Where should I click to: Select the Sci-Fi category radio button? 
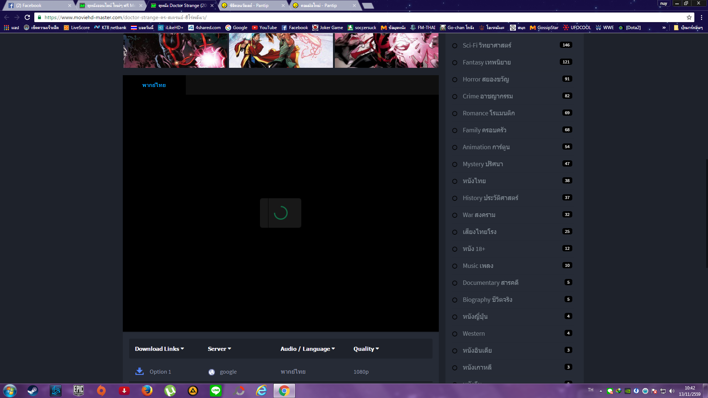click(x=455, y=46)
